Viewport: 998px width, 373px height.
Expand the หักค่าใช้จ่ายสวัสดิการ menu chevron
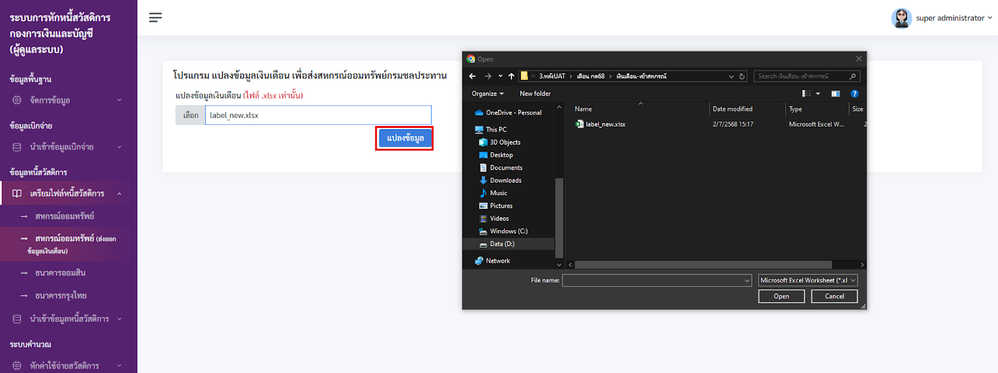click(119, 366)
